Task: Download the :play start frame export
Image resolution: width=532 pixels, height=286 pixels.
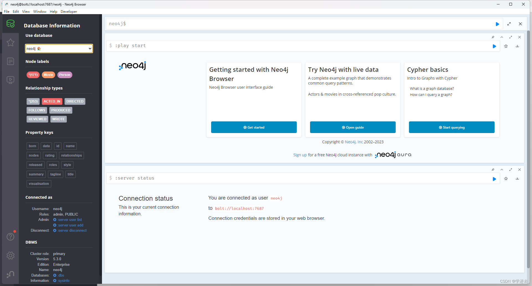Action: [517, 46]
